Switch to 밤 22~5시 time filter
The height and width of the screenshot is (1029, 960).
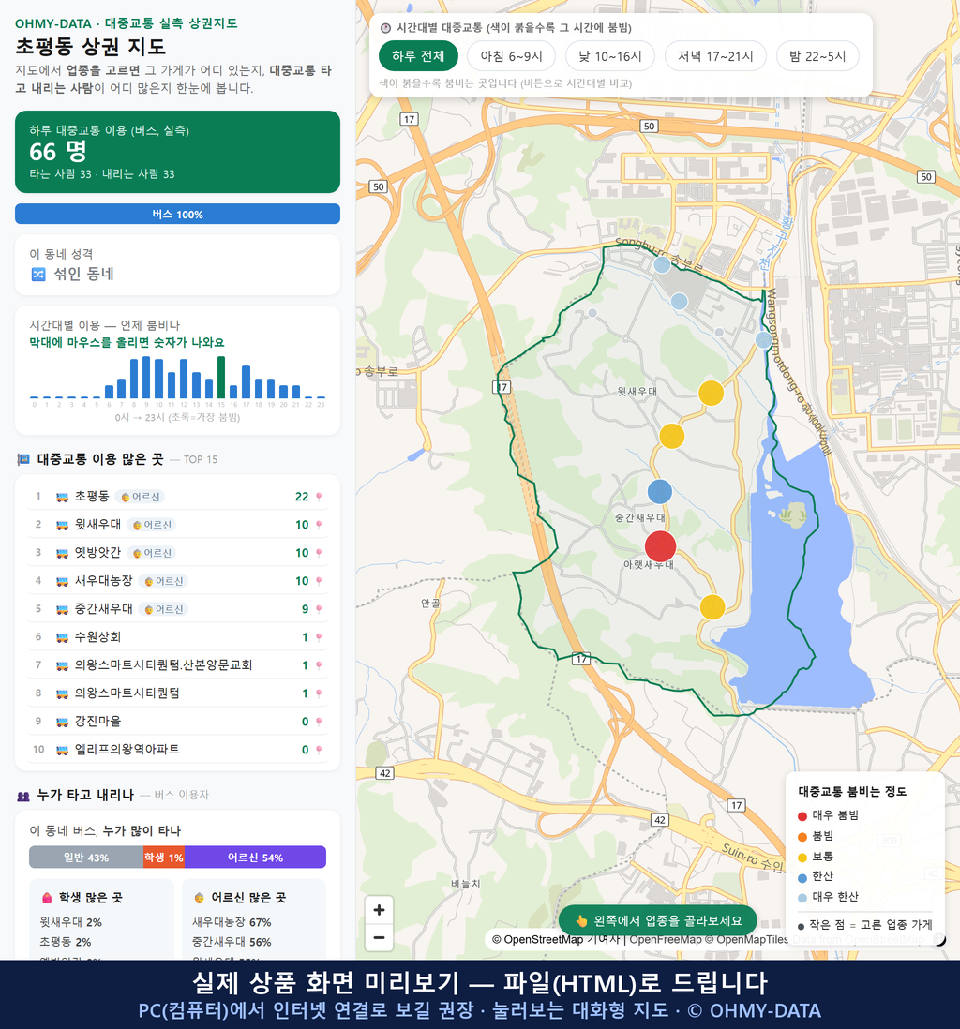coord(817,56)
